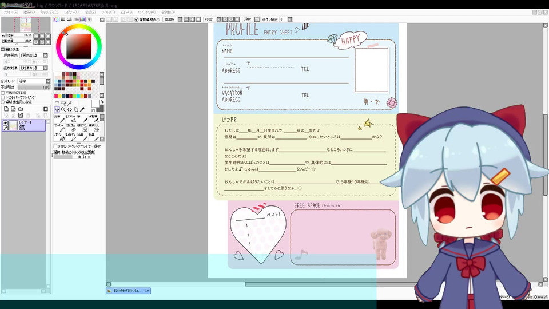Select the lasso tool
The width and height of the screenshot is (549, 309).
pyautogui.click(x=63, y=104)
